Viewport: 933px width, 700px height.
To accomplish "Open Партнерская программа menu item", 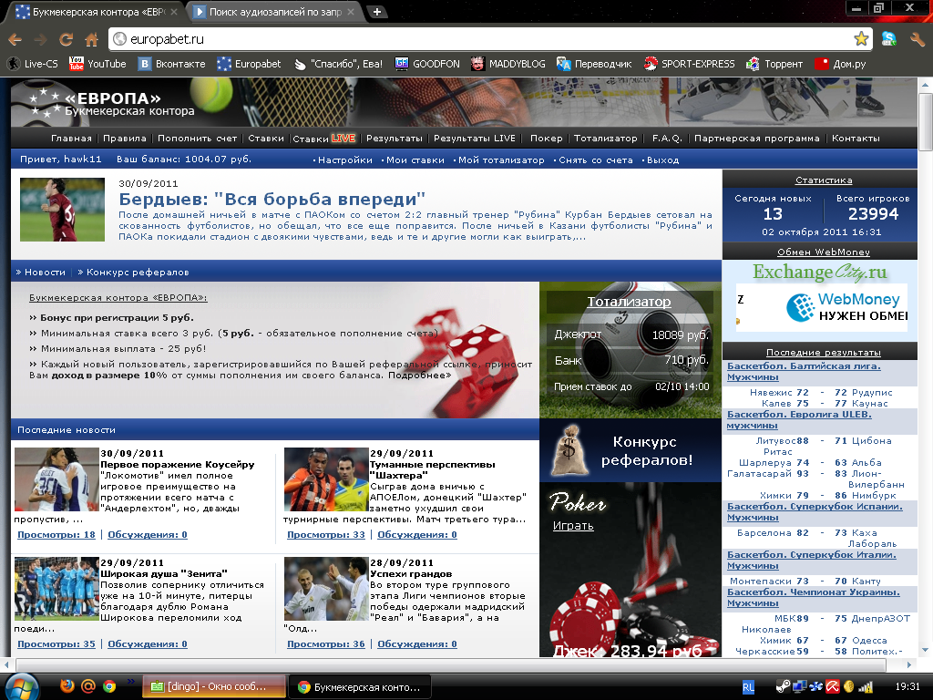I will click(756, 139).
